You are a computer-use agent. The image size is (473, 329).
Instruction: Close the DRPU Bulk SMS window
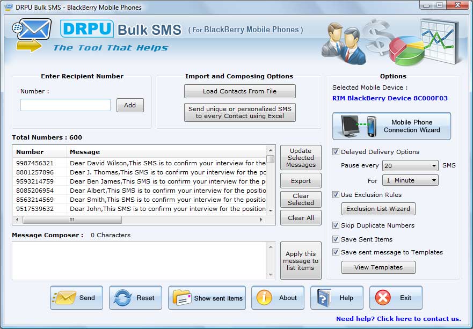(x=457, y=5)
